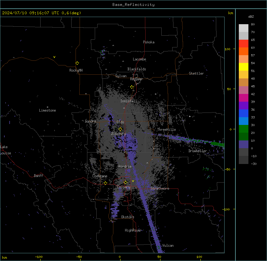
Task: Select the mauve pink 42-45 dBZ swatch
Action: tap(243, 90)
